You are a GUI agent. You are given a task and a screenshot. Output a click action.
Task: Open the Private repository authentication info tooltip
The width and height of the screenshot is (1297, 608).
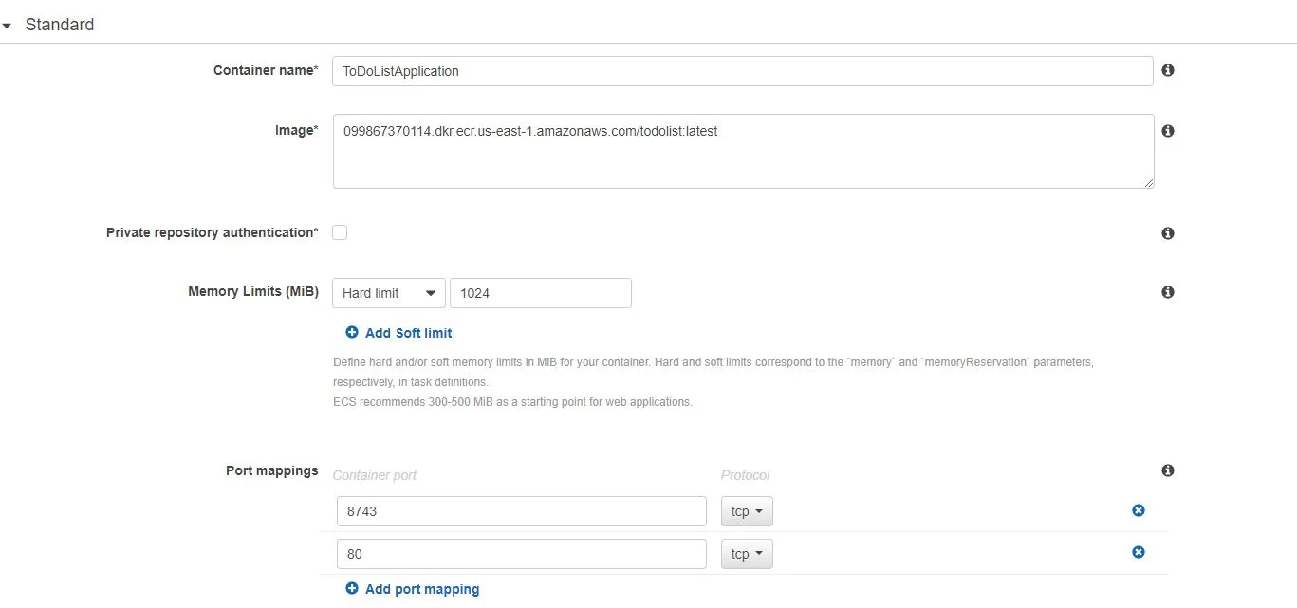(x=1168, y=232)
